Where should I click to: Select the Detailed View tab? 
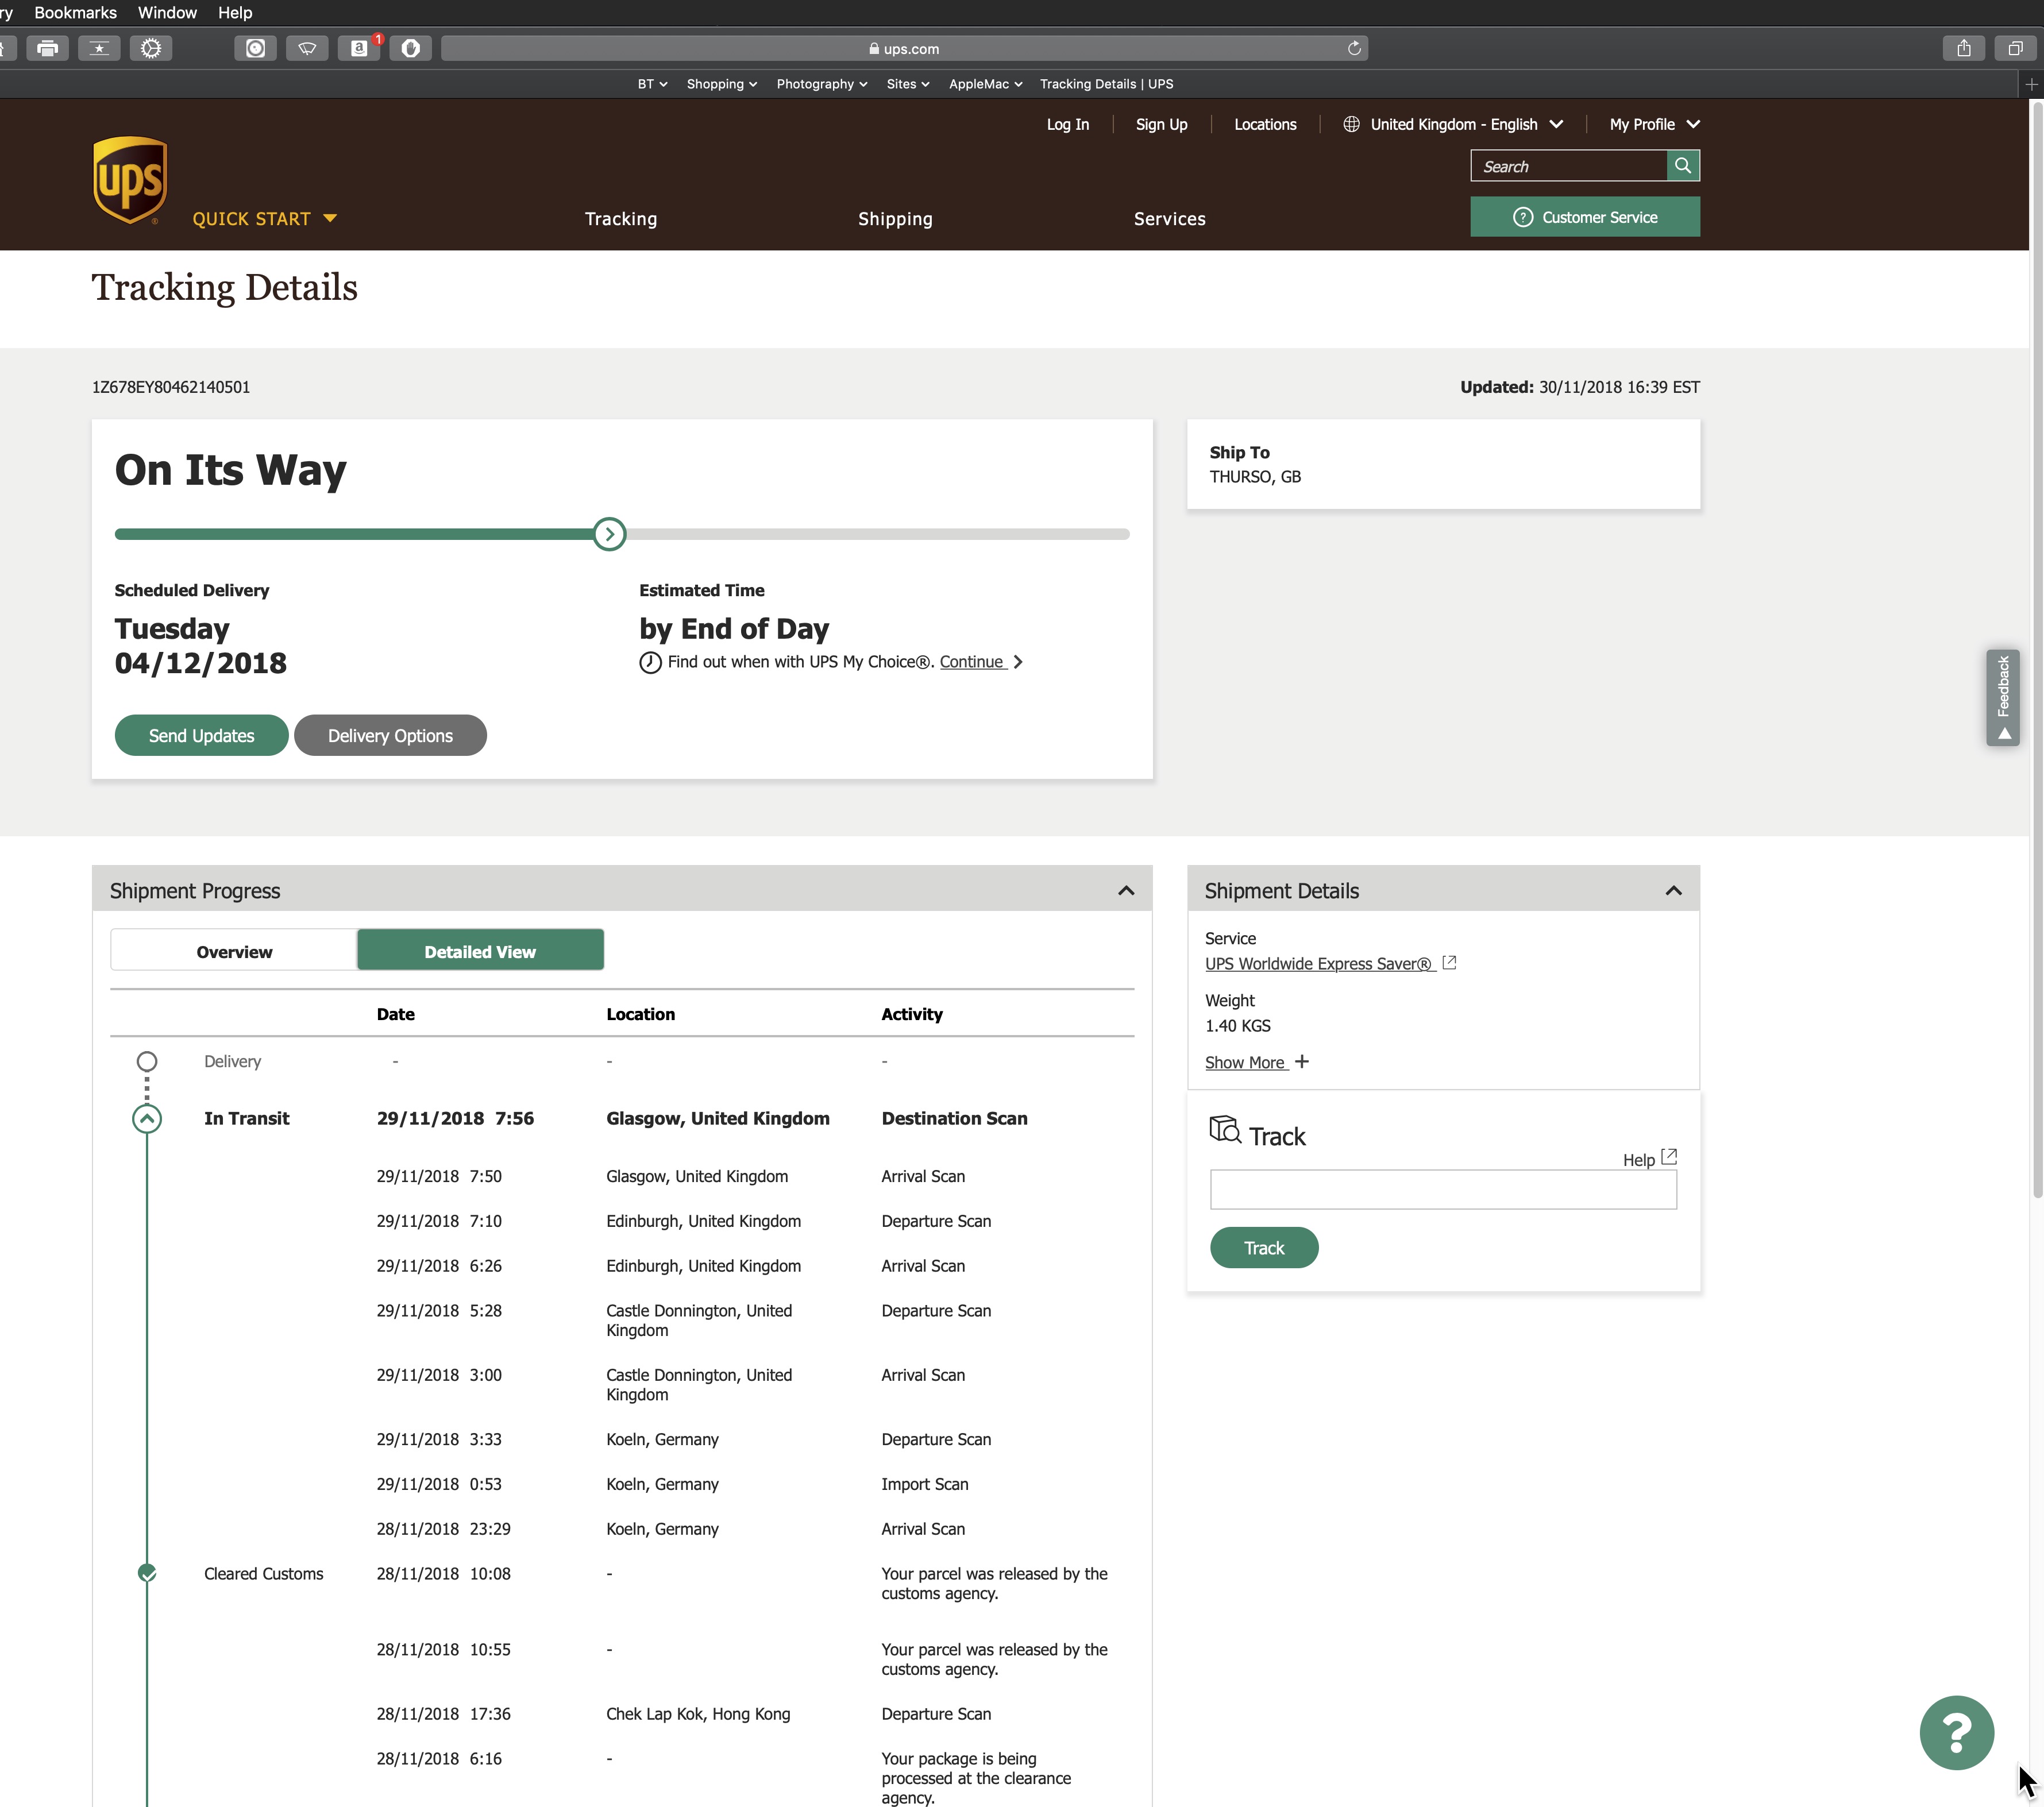(x=480, y=951)
